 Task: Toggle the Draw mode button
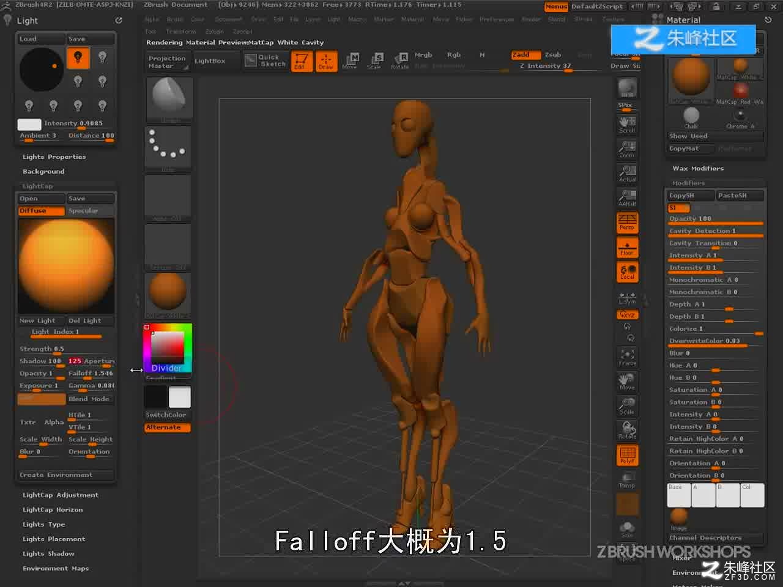click(x=326, y=61)
